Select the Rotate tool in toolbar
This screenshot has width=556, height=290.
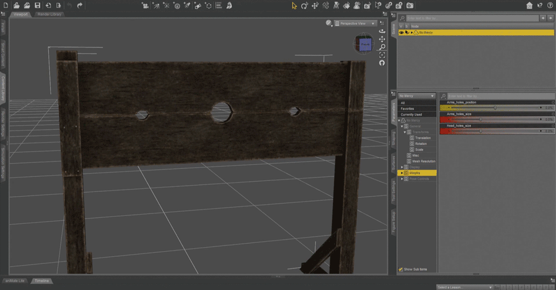304,5
